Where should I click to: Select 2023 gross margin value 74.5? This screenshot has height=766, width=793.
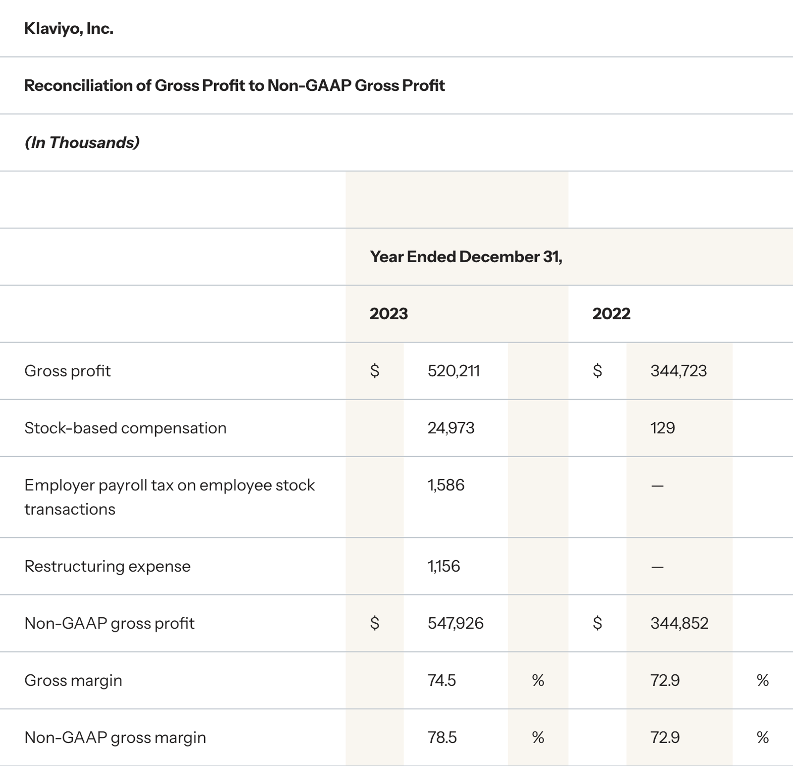tap(442, 680)
